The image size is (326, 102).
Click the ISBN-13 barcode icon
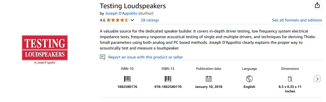pos(168,79)
